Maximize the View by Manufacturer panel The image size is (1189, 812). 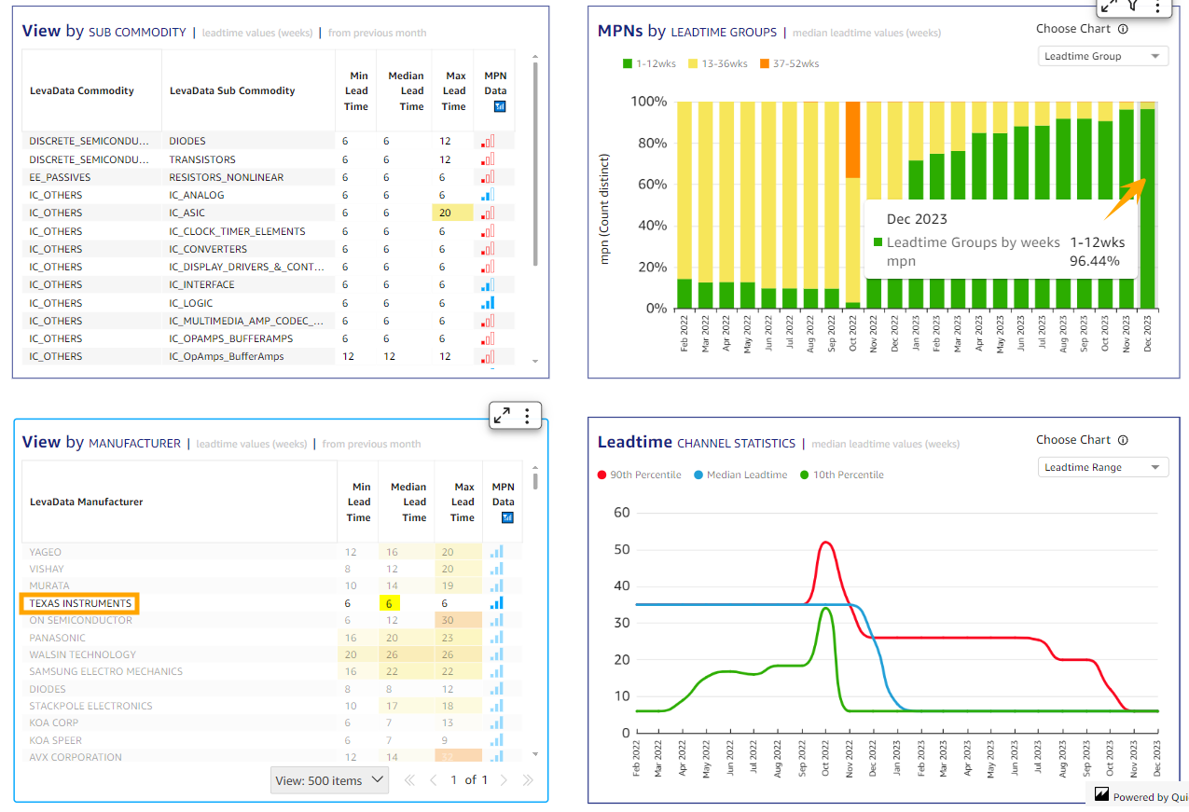502,416
